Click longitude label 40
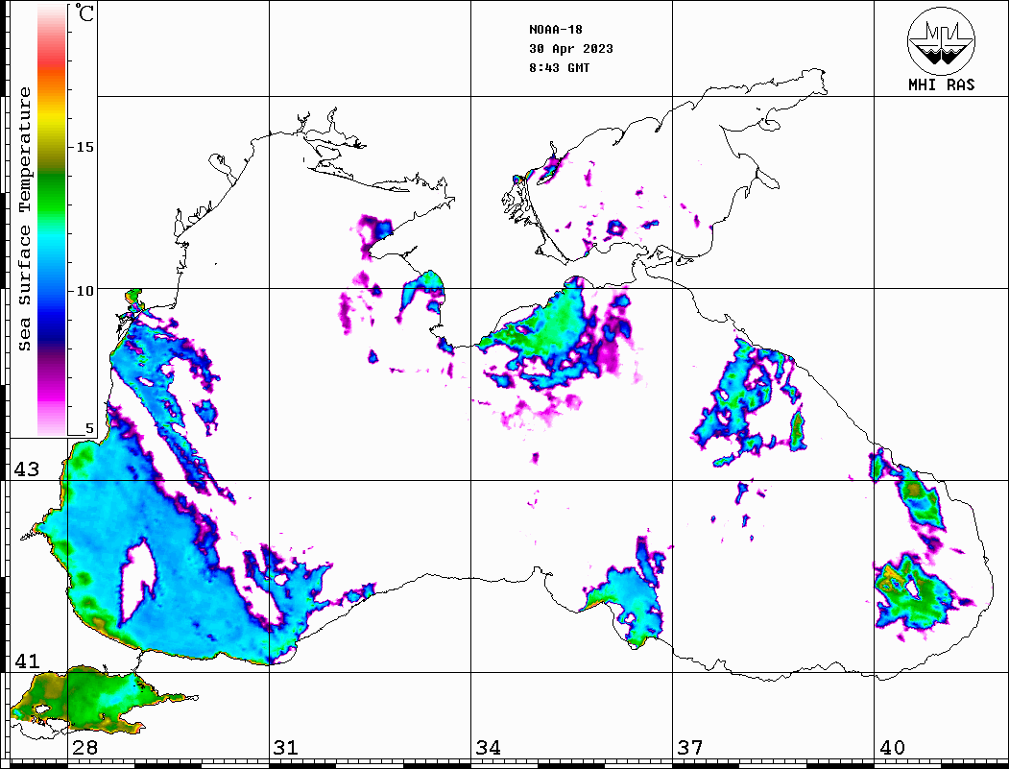This screenshot has height=769, width=1009. click(x=892, y=748)
